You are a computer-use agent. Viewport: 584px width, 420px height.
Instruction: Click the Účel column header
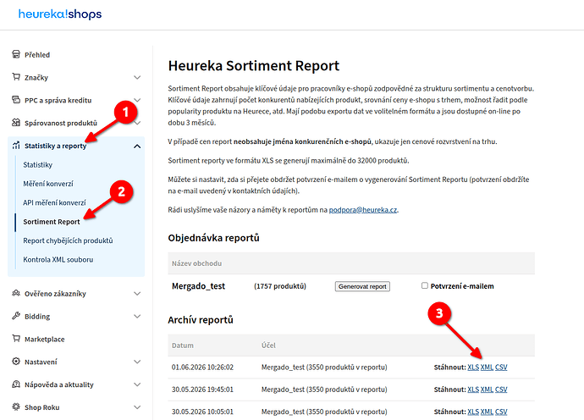coord(268,345)
